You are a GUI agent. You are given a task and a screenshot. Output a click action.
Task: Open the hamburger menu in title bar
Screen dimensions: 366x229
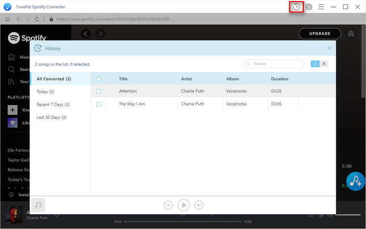coord(321,7)
